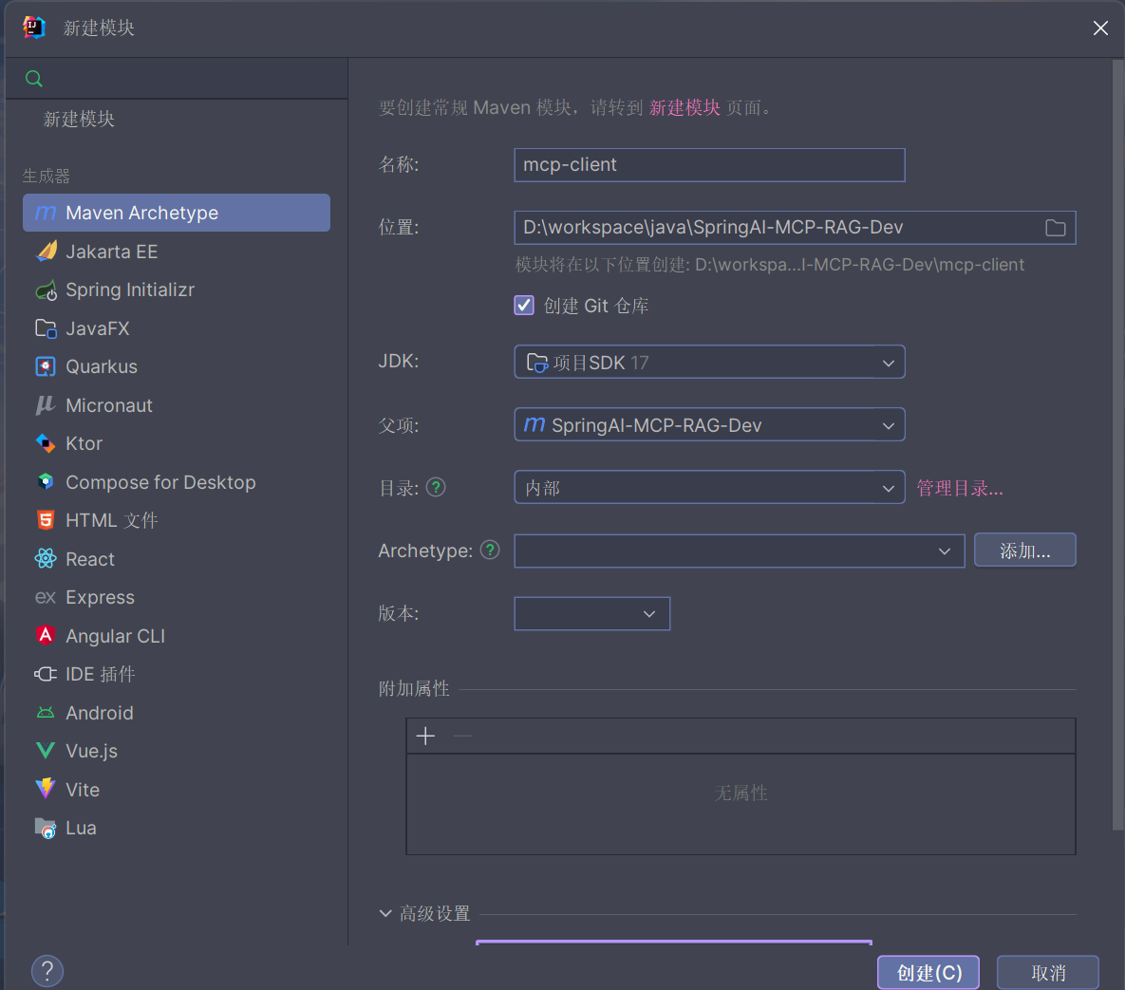
Task: Open the JDK 项目SDK 17 dropdown
Action: (x=709, y=363)
